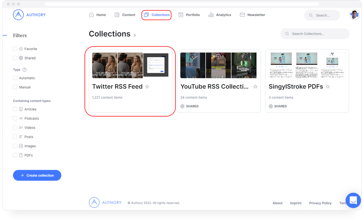Open the chat bubble in bottom right
This screenshot has height=223, width=364.
pyautogui.click(x=353, y=200)
